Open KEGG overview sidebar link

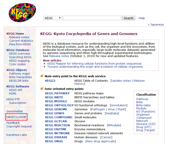pos(20,54)
